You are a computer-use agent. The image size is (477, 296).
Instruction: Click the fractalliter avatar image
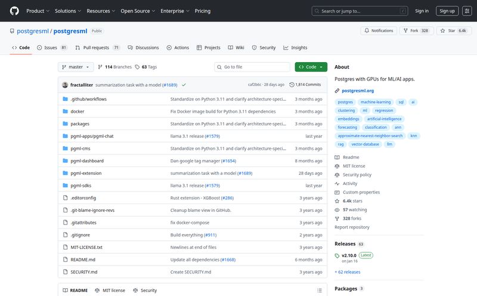tap(65, 85)
